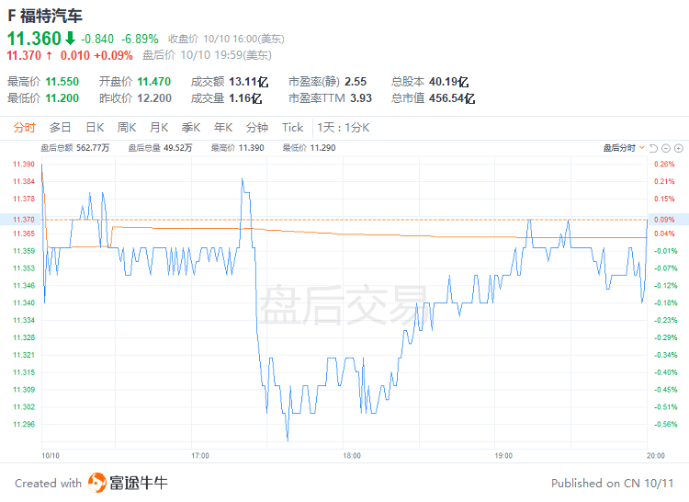Screen dimensions: 689x502
Task: Click the 18:00 time axis label
Action: coord(352,456)
